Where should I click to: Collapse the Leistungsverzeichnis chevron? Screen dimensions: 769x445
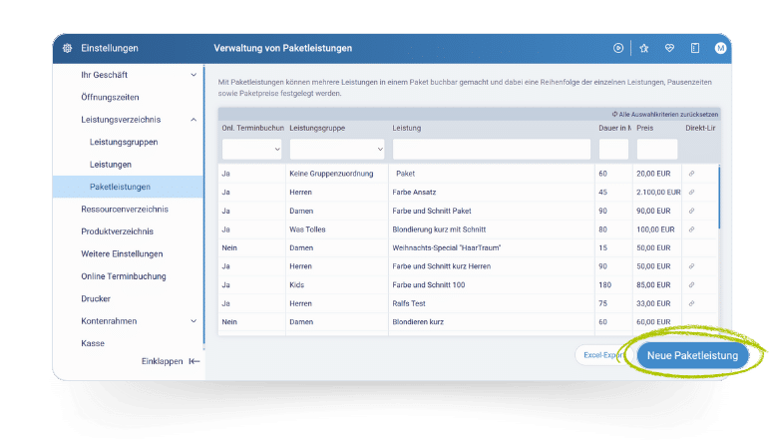(193, 120)
